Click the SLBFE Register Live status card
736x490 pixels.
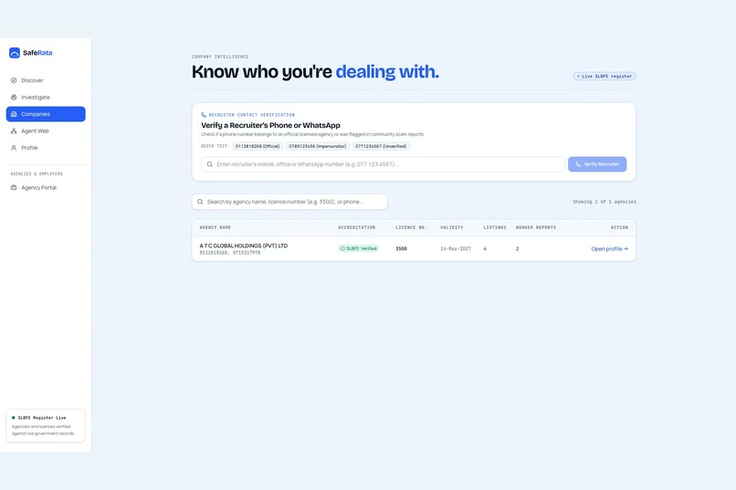coord(46,426)
